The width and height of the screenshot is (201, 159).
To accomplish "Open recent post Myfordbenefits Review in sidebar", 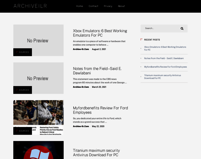I will (166, 67).
